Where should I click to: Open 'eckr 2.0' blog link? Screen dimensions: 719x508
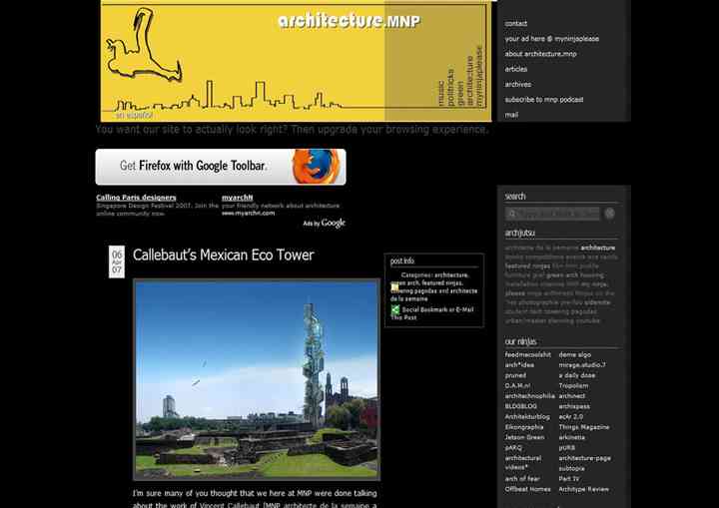click(x=570, y=417)
